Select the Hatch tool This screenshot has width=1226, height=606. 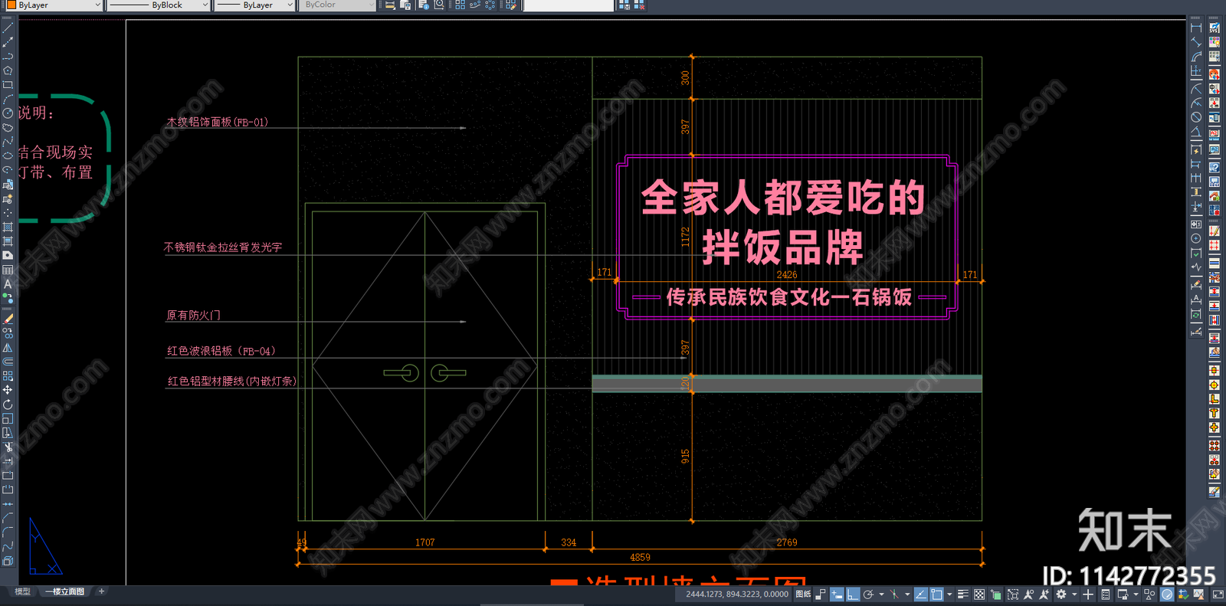pyautogui.click(x=8, y=227)
